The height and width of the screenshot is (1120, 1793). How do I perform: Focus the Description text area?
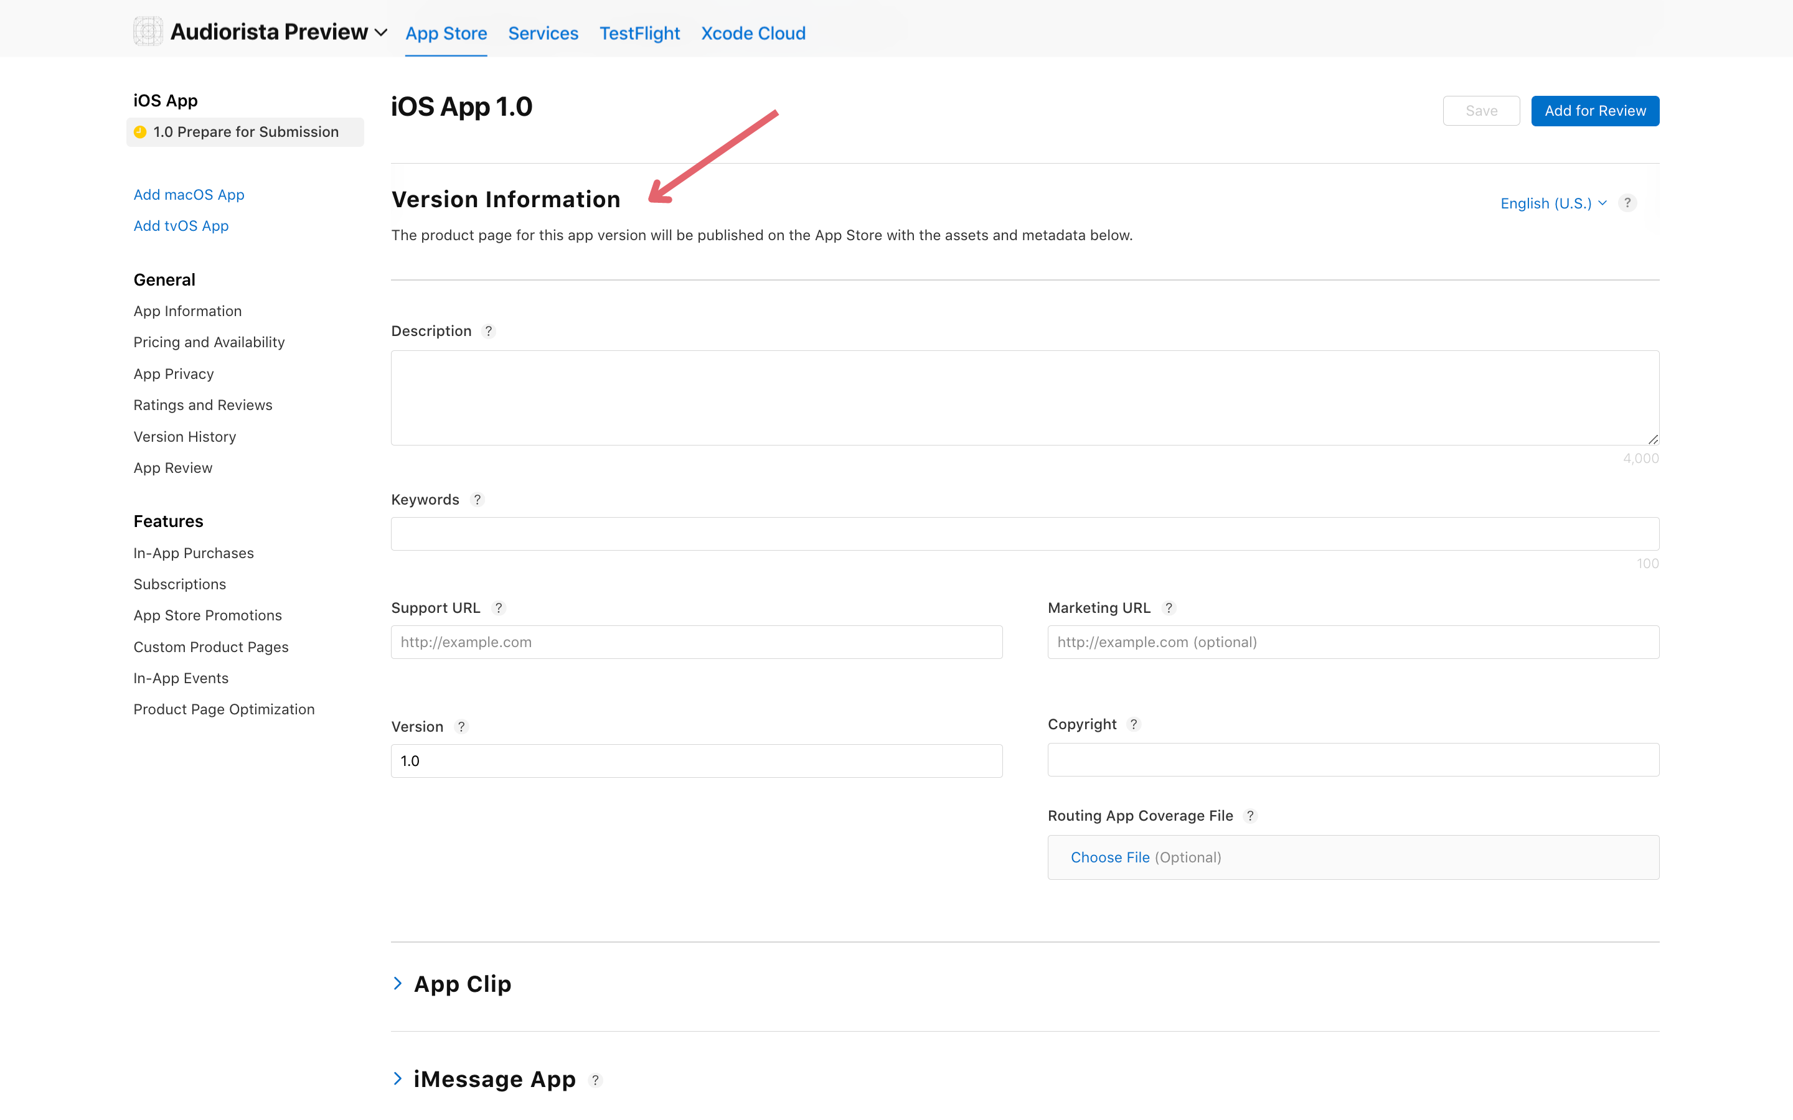(1025, 398)
